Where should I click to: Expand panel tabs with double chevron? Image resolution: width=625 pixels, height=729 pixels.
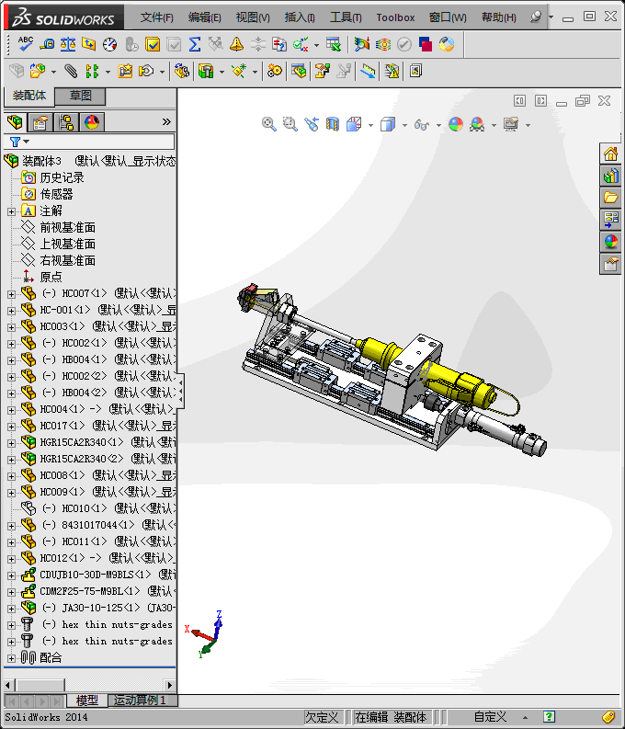pos(166,122)
